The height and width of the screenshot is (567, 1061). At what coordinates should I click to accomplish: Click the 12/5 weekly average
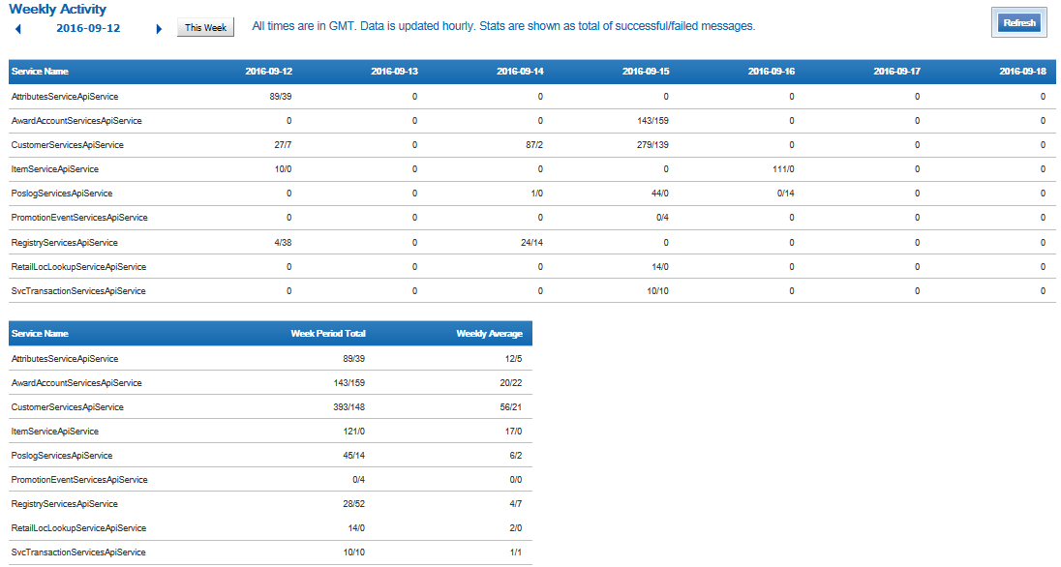514,359
